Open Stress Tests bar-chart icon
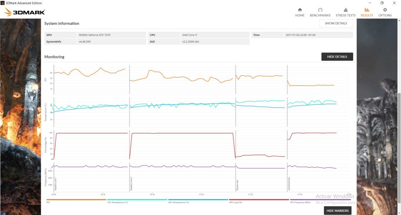Image resolution: width=401 pixels, height=215 pixels. coord(345,10)
